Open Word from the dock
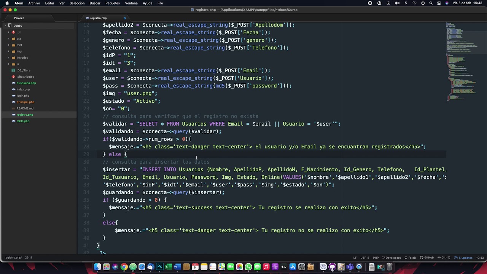This screenshot has height=274, width=487. click(177, 267)
